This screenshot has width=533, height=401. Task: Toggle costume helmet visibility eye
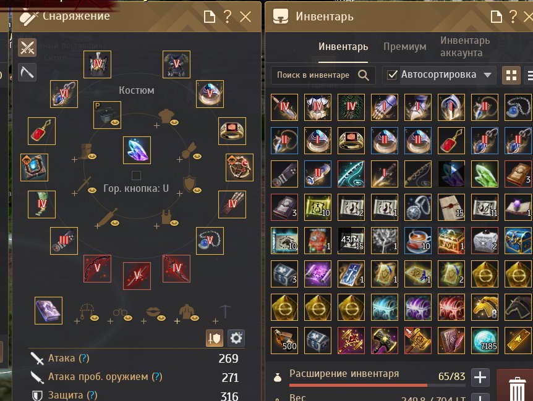[174, 122]
